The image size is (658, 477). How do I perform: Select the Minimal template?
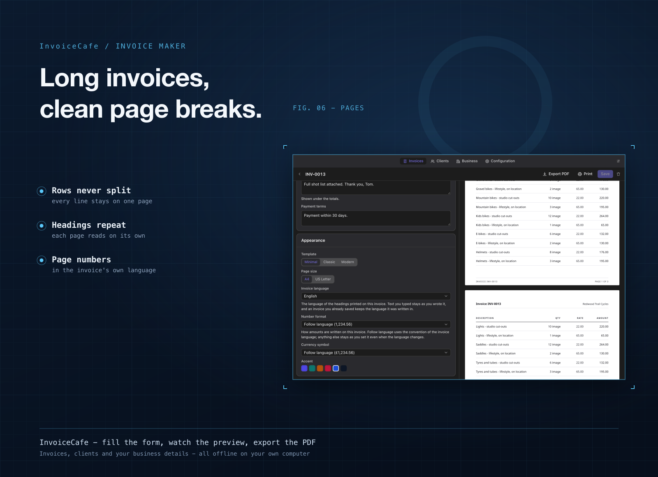(311, 262)
